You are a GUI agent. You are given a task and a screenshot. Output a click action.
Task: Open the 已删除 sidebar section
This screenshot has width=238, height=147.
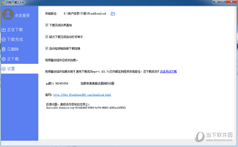(19, 49)
